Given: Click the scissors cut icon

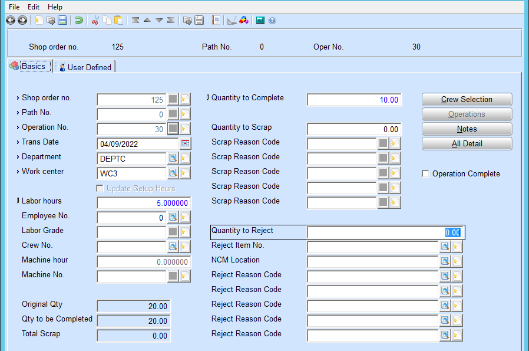Looking at the screenshot, I should pyautogui.click(x=95, y=21).
